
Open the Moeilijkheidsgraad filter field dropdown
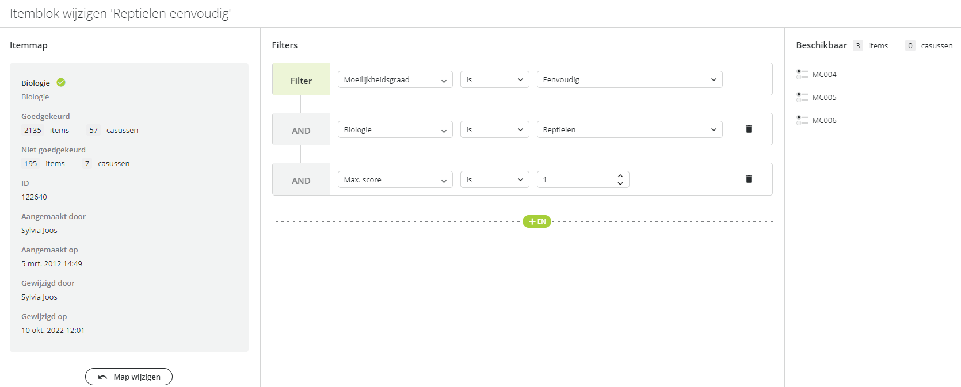pyautogui.click(x=395, y=80)
